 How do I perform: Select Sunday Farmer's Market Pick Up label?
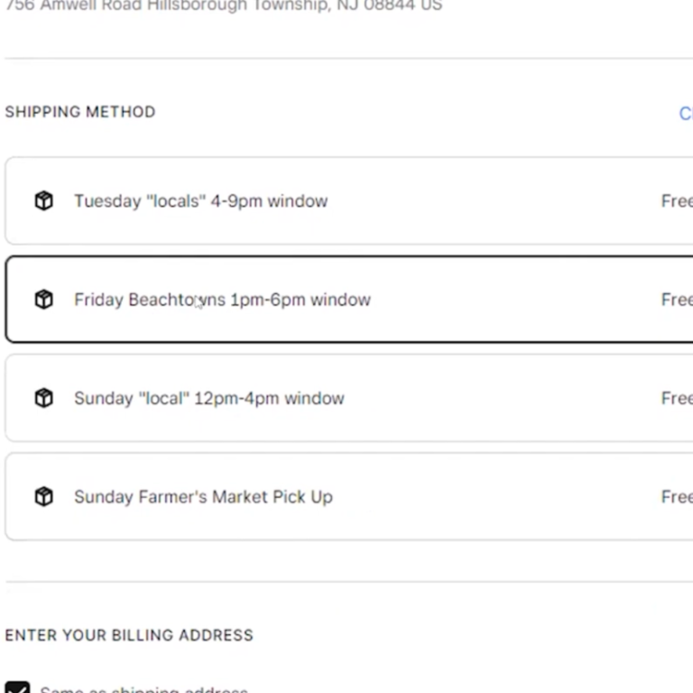point(203,497)
